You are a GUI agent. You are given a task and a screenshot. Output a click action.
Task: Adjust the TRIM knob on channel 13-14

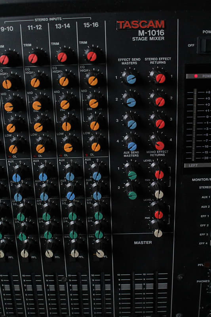[62, 57]
